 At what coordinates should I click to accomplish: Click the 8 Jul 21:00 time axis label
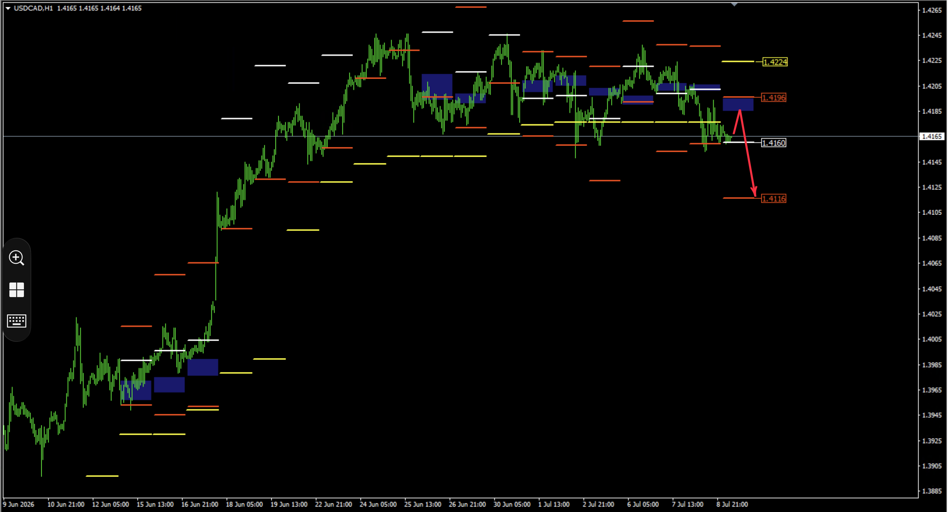point(732,504)
